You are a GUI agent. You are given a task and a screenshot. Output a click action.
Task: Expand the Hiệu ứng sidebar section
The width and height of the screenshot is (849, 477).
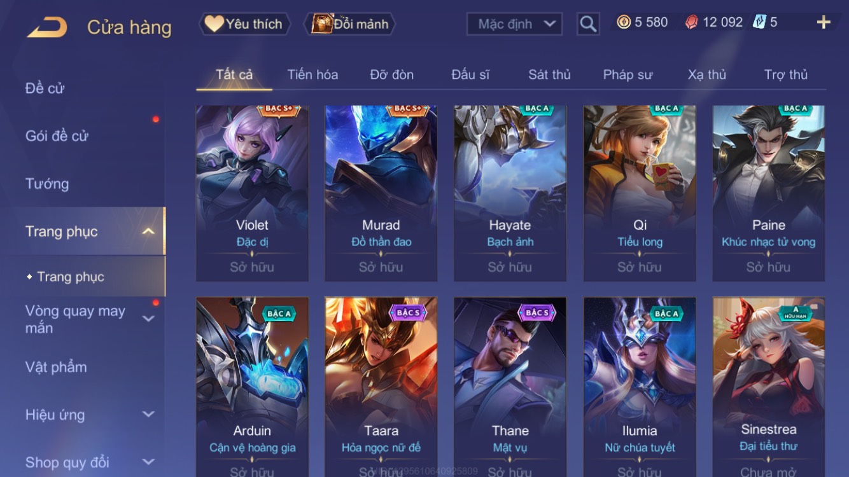click(148, 415)
